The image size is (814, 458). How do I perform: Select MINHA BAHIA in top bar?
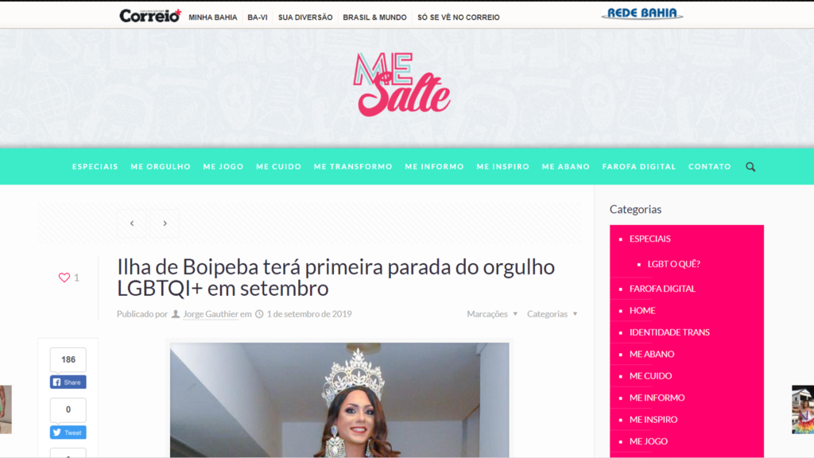click(213, 17)
